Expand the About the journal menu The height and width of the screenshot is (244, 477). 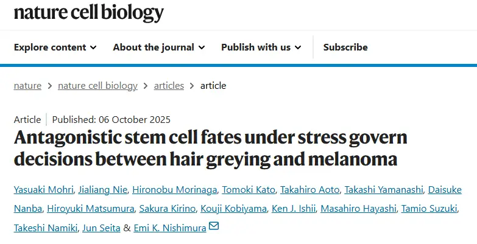[158, 47]
